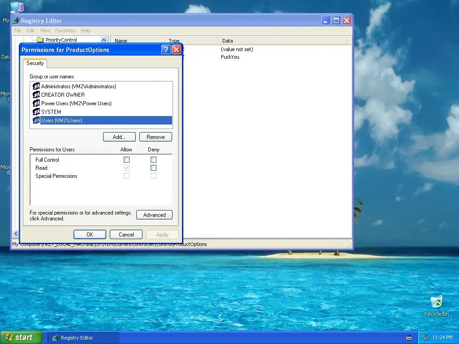Screen dimensions: 459x344
Task: Open the Favorites menu
Action: point(65,30)
